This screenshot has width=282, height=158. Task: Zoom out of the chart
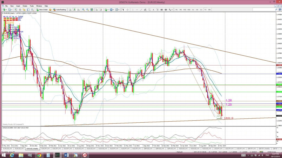pos(87,10)
